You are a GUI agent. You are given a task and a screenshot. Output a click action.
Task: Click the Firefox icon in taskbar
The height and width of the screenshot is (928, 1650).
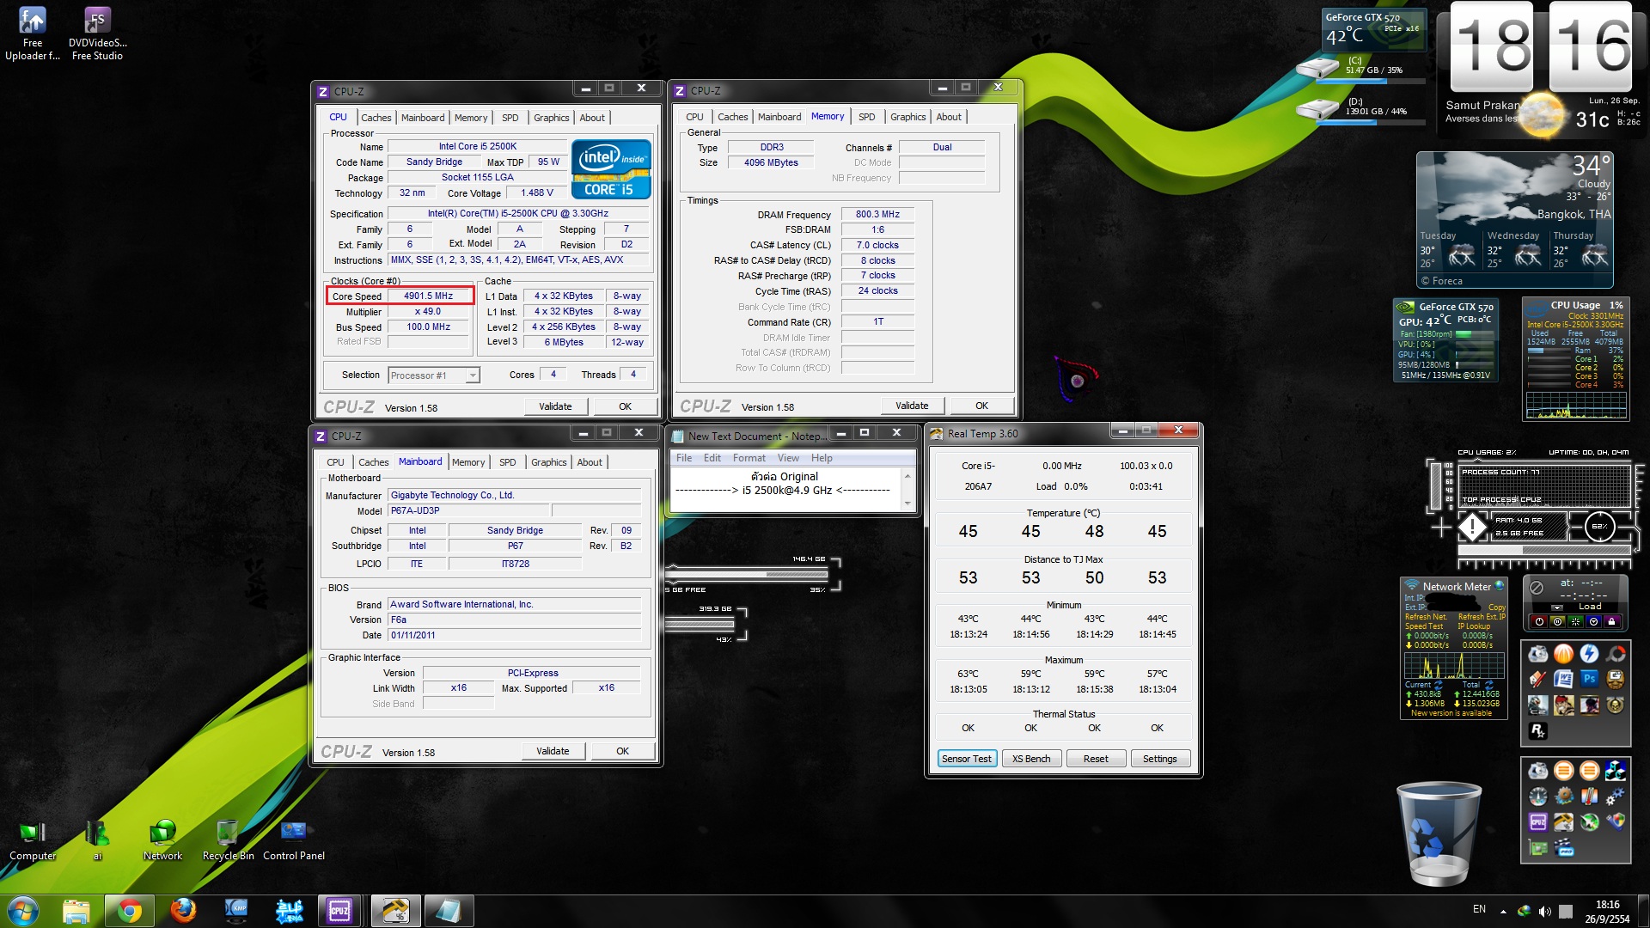pyautogui.click(x=182, y=910)
